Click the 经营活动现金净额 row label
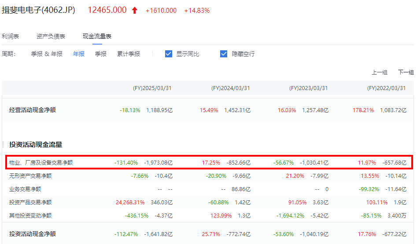This screenshot has height=244, width=417. pyautogui.click(x=33, y=110)
